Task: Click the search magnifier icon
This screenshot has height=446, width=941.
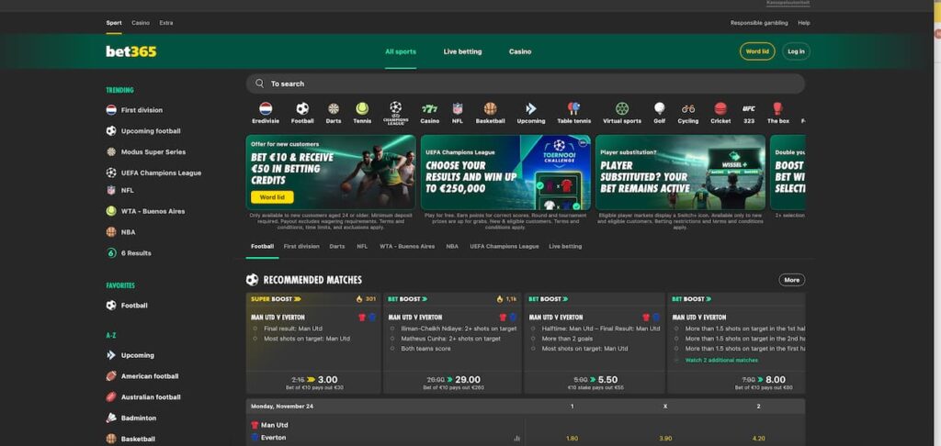Action: [259, 84]
